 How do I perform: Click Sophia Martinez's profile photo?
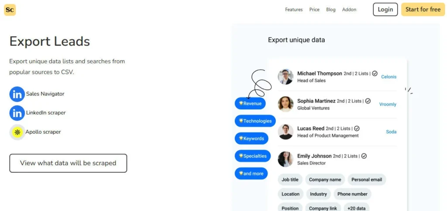coord(285,104)
